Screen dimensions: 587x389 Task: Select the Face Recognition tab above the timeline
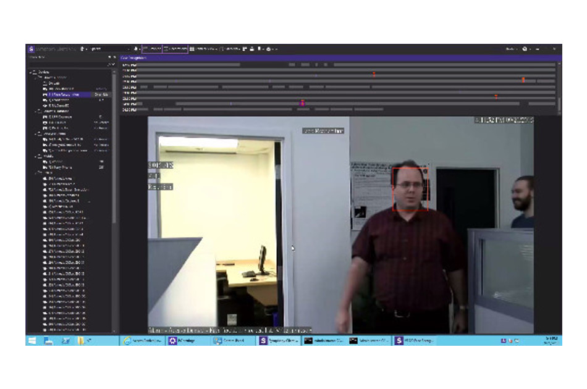[134, 57]
